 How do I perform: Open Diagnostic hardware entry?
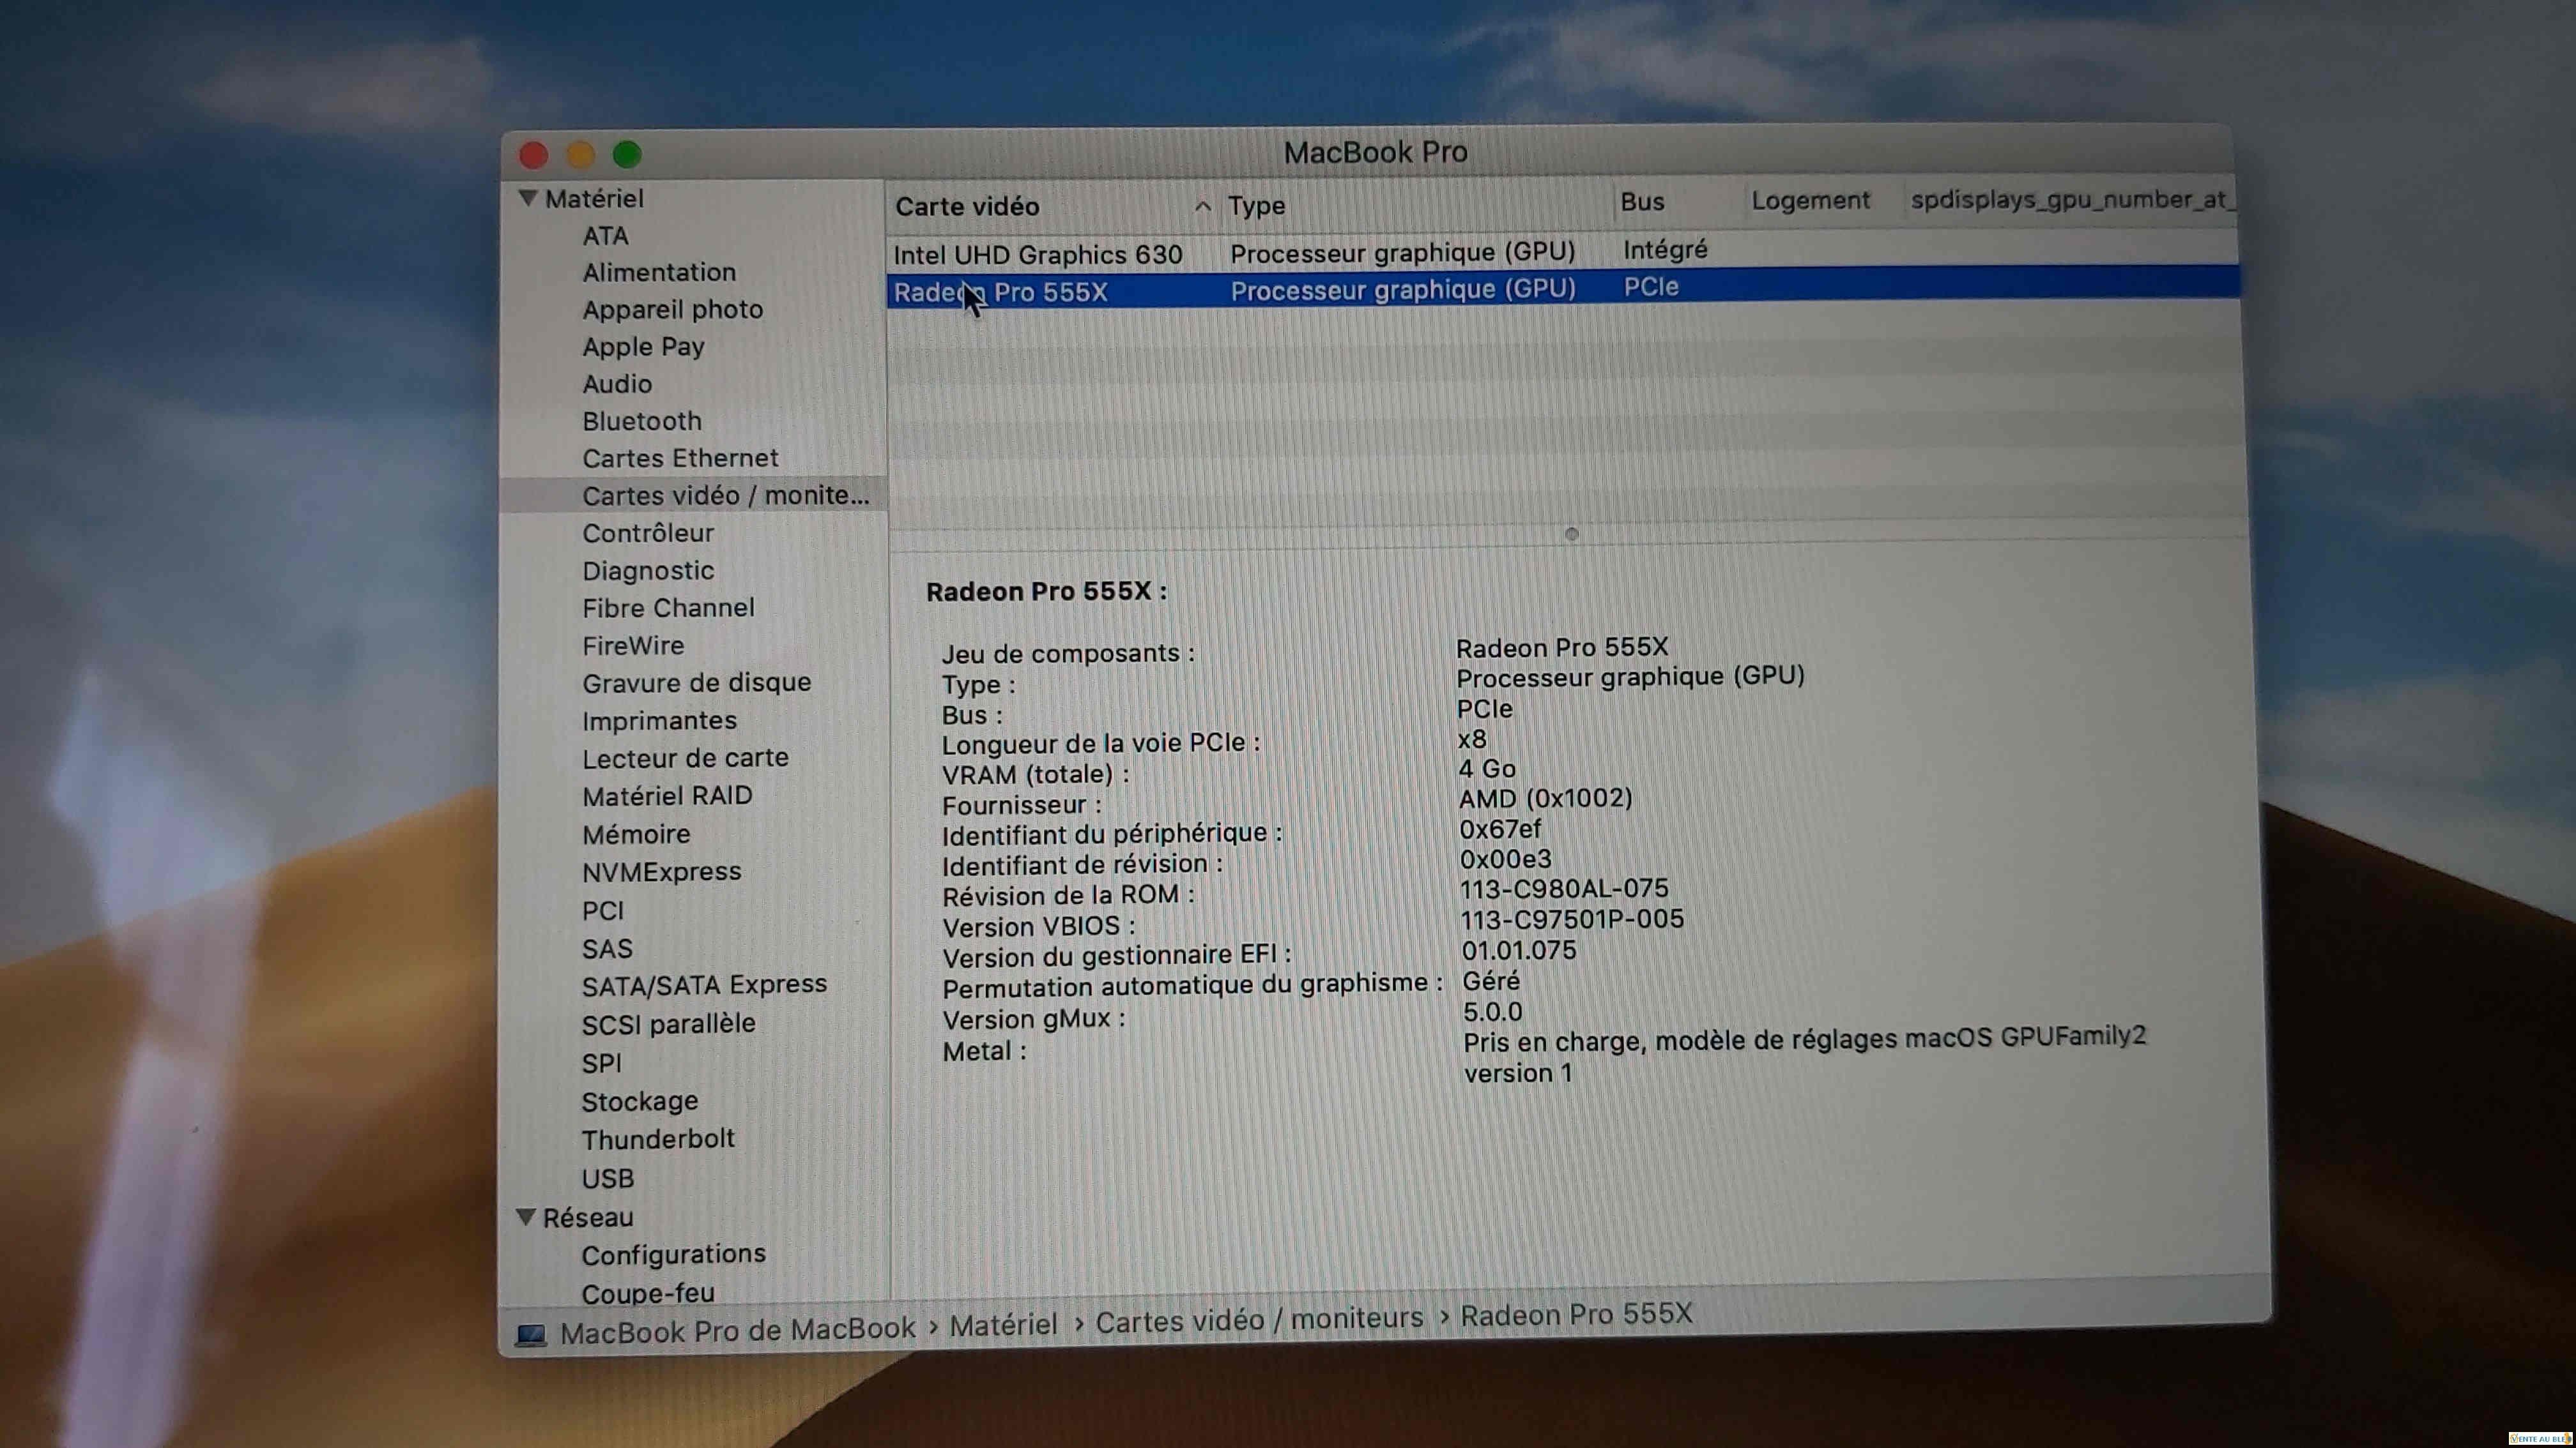648,571
